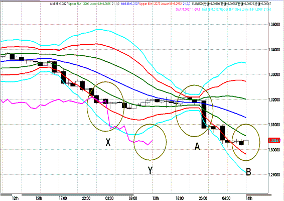Select the 1.29000 price axis label
This screenshot has height=201, width=284.
(274, 175)
